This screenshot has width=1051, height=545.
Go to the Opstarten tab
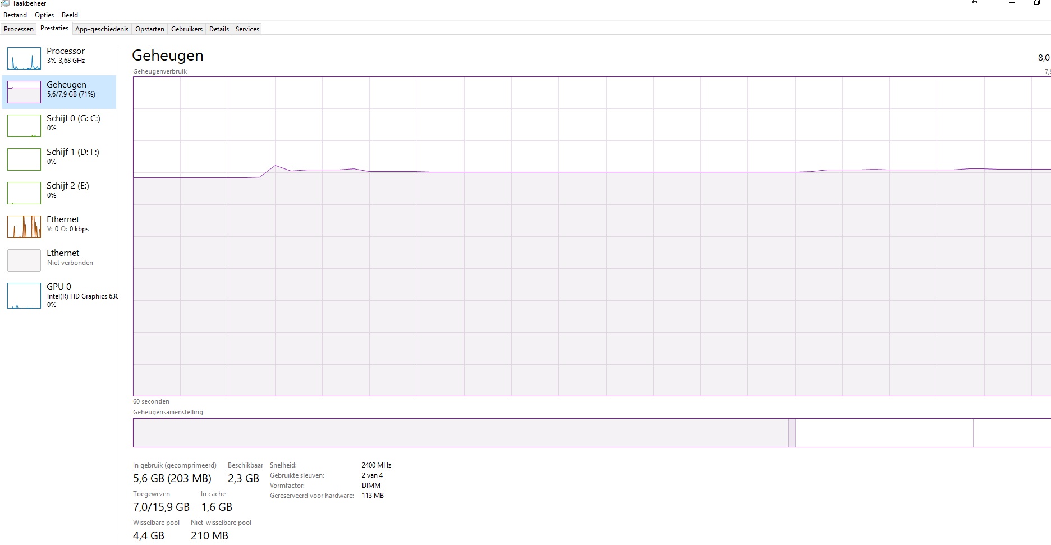150,29
